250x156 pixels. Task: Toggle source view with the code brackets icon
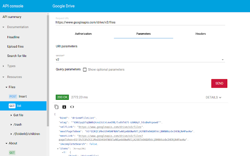pyautogui.click(x=72, y=107)
